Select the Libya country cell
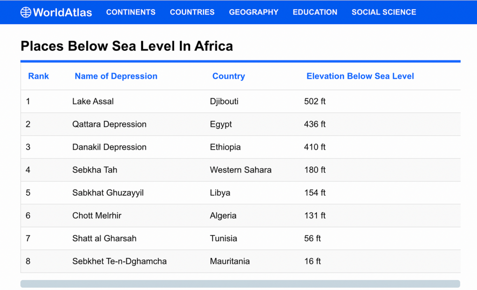 point(220,193)
